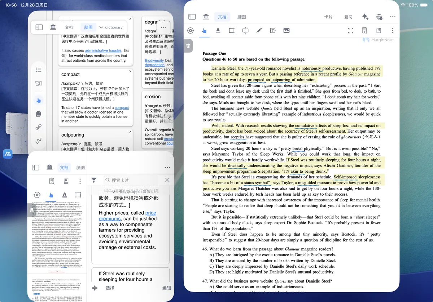
Task: Switch to card layout view in mindmap sidebar
Action: [39, 84]
